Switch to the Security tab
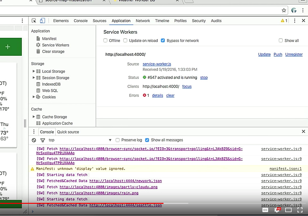This screenshot has width=308, height=216. (x=199, y=21)
